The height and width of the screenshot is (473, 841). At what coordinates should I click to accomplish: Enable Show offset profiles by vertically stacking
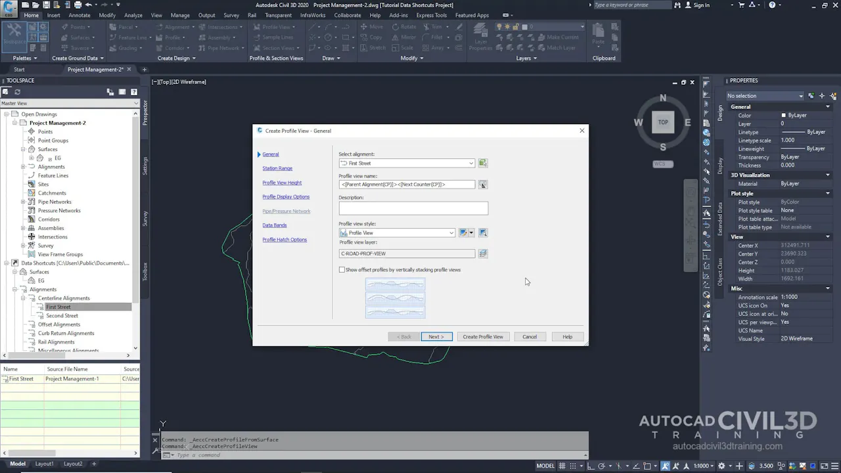point(342,269)
